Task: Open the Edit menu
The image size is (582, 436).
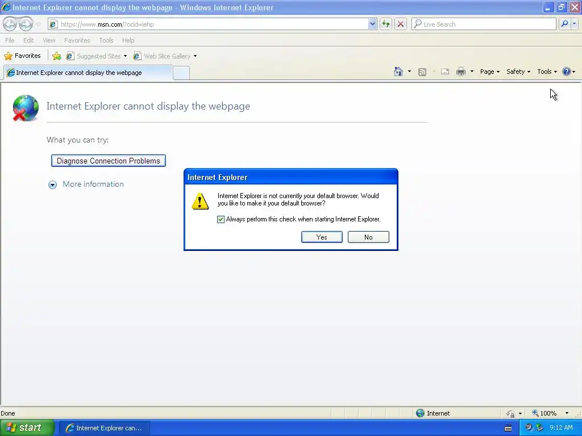Action: (x=28, y=40)
